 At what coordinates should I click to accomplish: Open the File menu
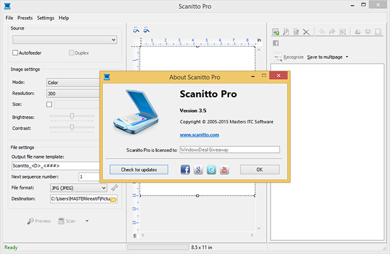9,18
